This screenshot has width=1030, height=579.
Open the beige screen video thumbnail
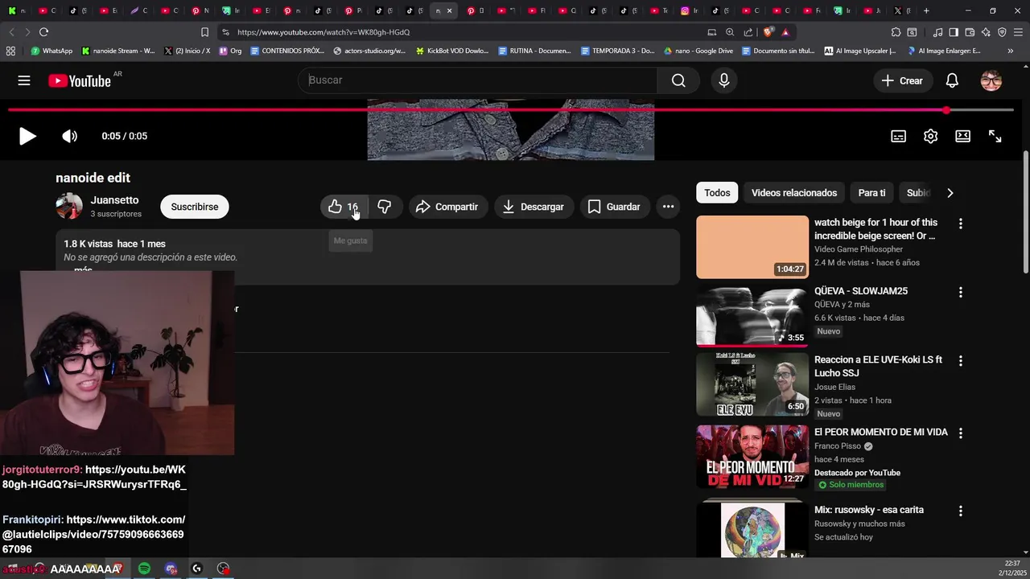pos(752,247)
